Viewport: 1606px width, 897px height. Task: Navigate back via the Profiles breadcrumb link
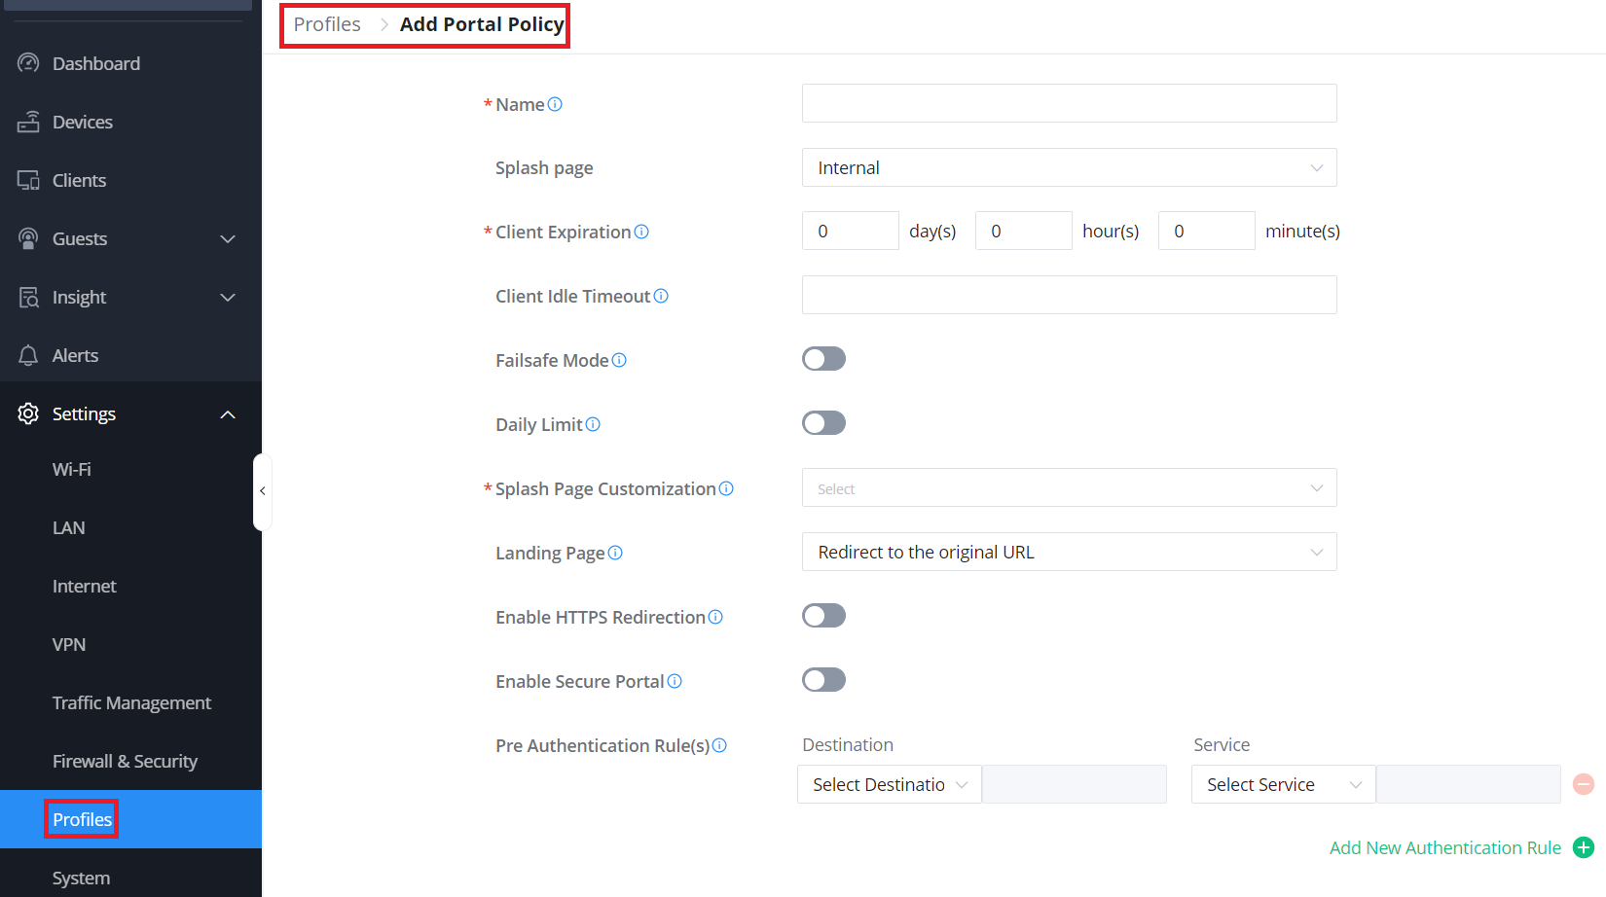(326, 23)
